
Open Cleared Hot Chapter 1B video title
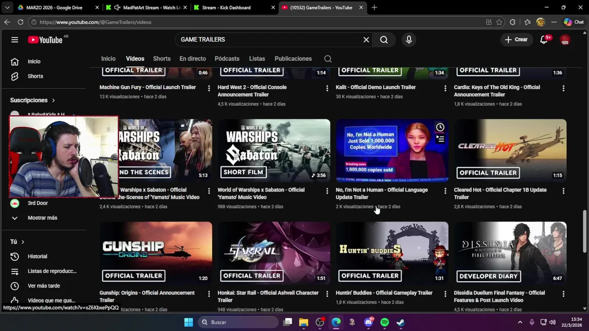click(x=500, y=194)
